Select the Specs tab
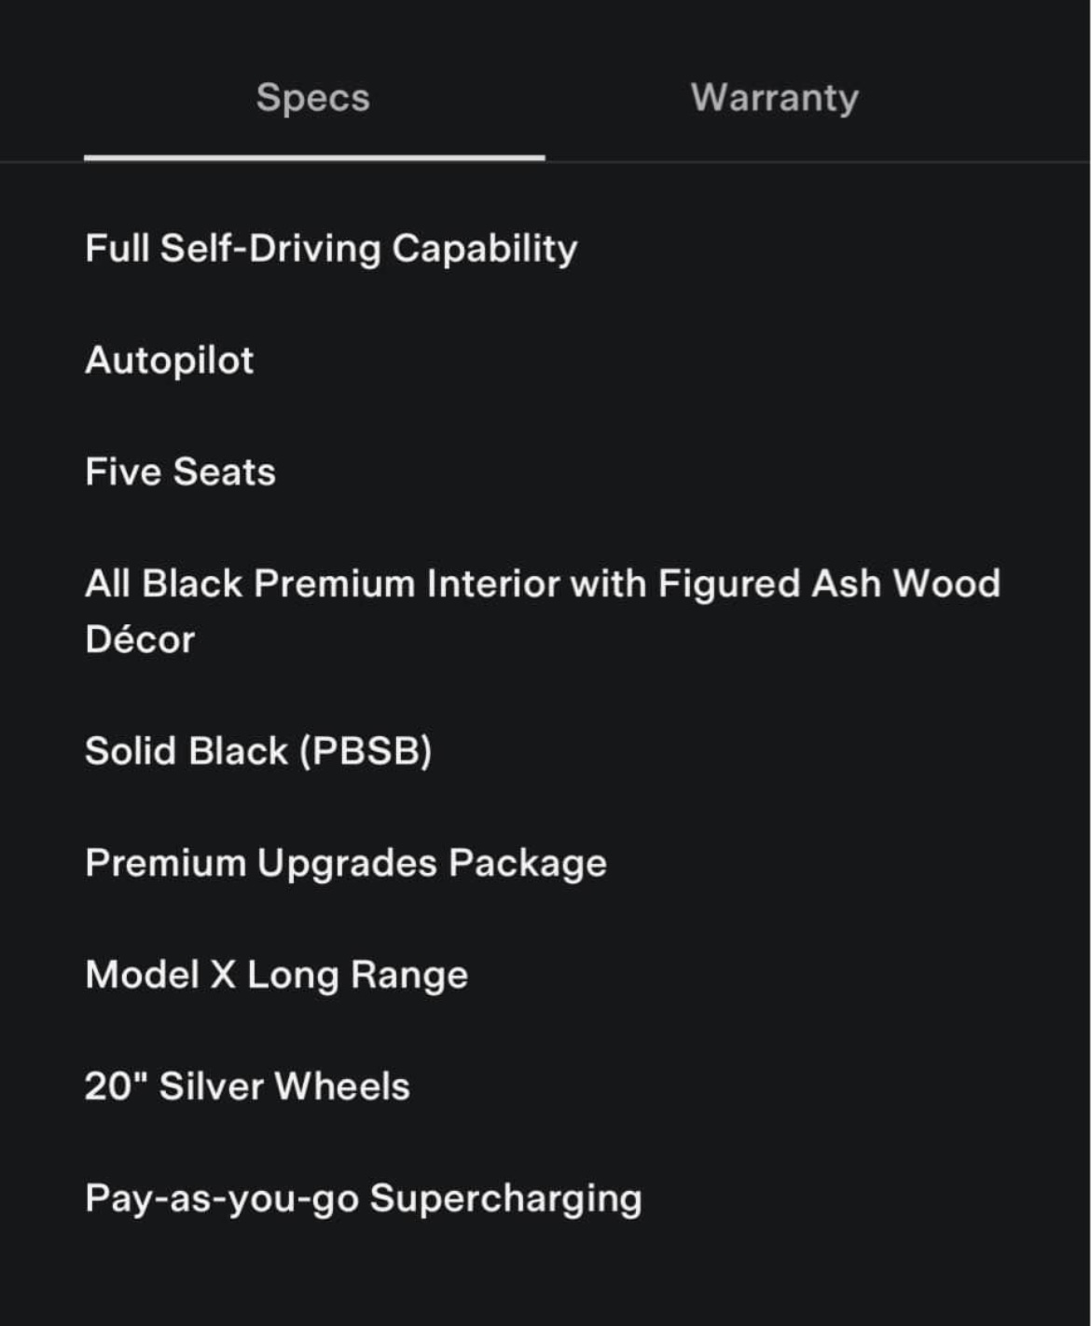 313,98
